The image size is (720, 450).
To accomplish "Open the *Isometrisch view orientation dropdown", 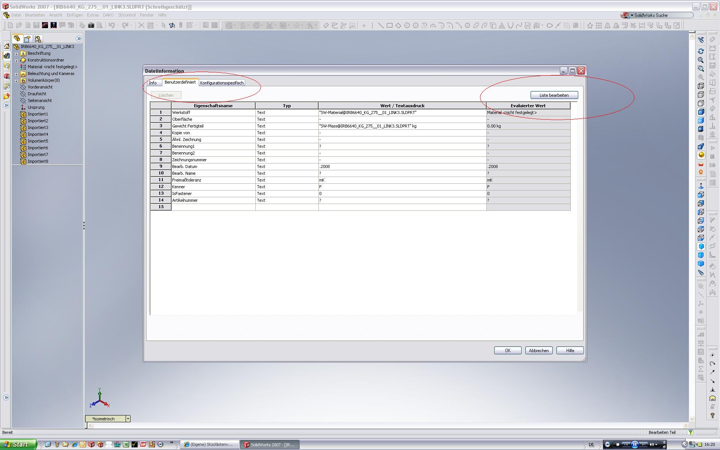I will 128,418.
